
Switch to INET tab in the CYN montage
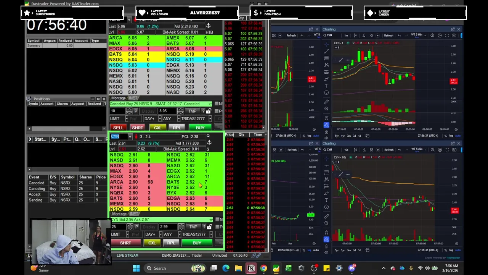133,214
